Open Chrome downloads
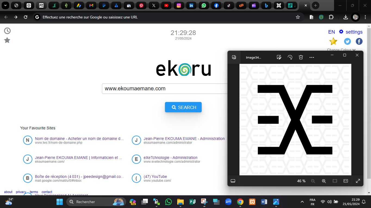 [345, 17]
